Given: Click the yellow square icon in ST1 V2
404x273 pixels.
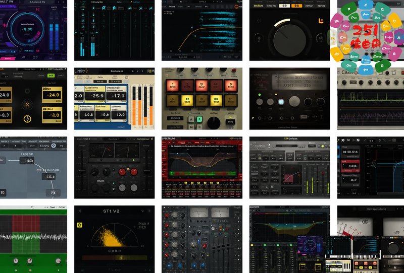Looking at the screenshot, I should 80,225.
